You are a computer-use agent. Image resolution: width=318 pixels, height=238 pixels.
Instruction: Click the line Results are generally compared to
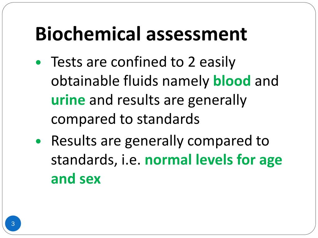tap(160, 141)
